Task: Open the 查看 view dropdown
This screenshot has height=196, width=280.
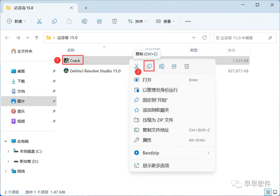Action: coord(165,21)
